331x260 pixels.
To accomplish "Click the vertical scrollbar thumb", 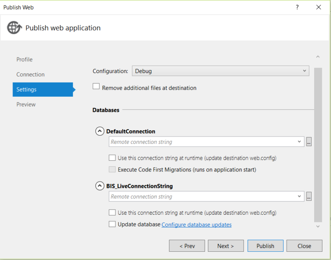I will click(318, 145).
